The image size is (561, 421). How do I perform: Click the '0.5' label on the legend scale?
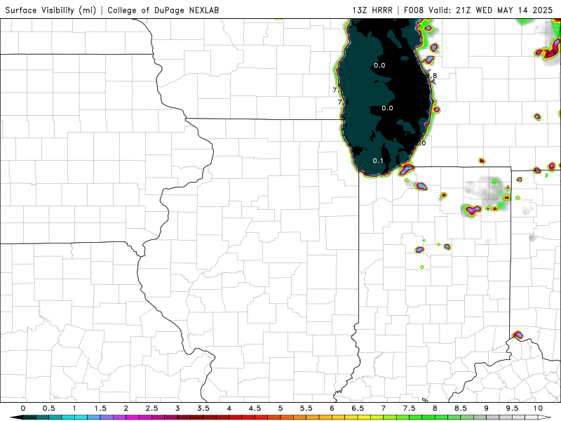[48, 408]
